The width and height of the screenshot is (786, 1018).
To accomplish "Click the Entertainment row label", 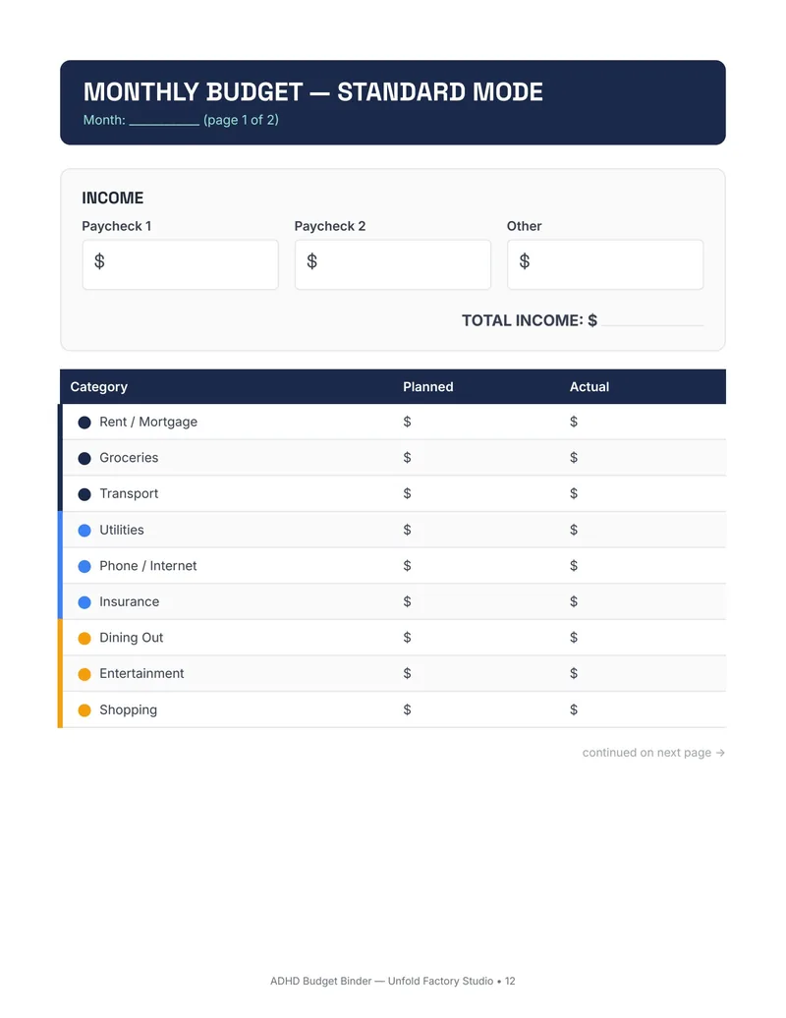I will point(141,673).
